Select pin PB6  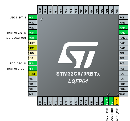[x=60, y=10]
